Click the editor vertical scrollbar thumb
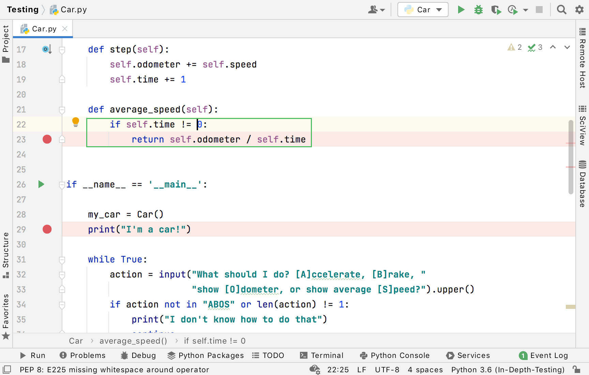This screenshot has width=589, height=375. click(571, 157)
